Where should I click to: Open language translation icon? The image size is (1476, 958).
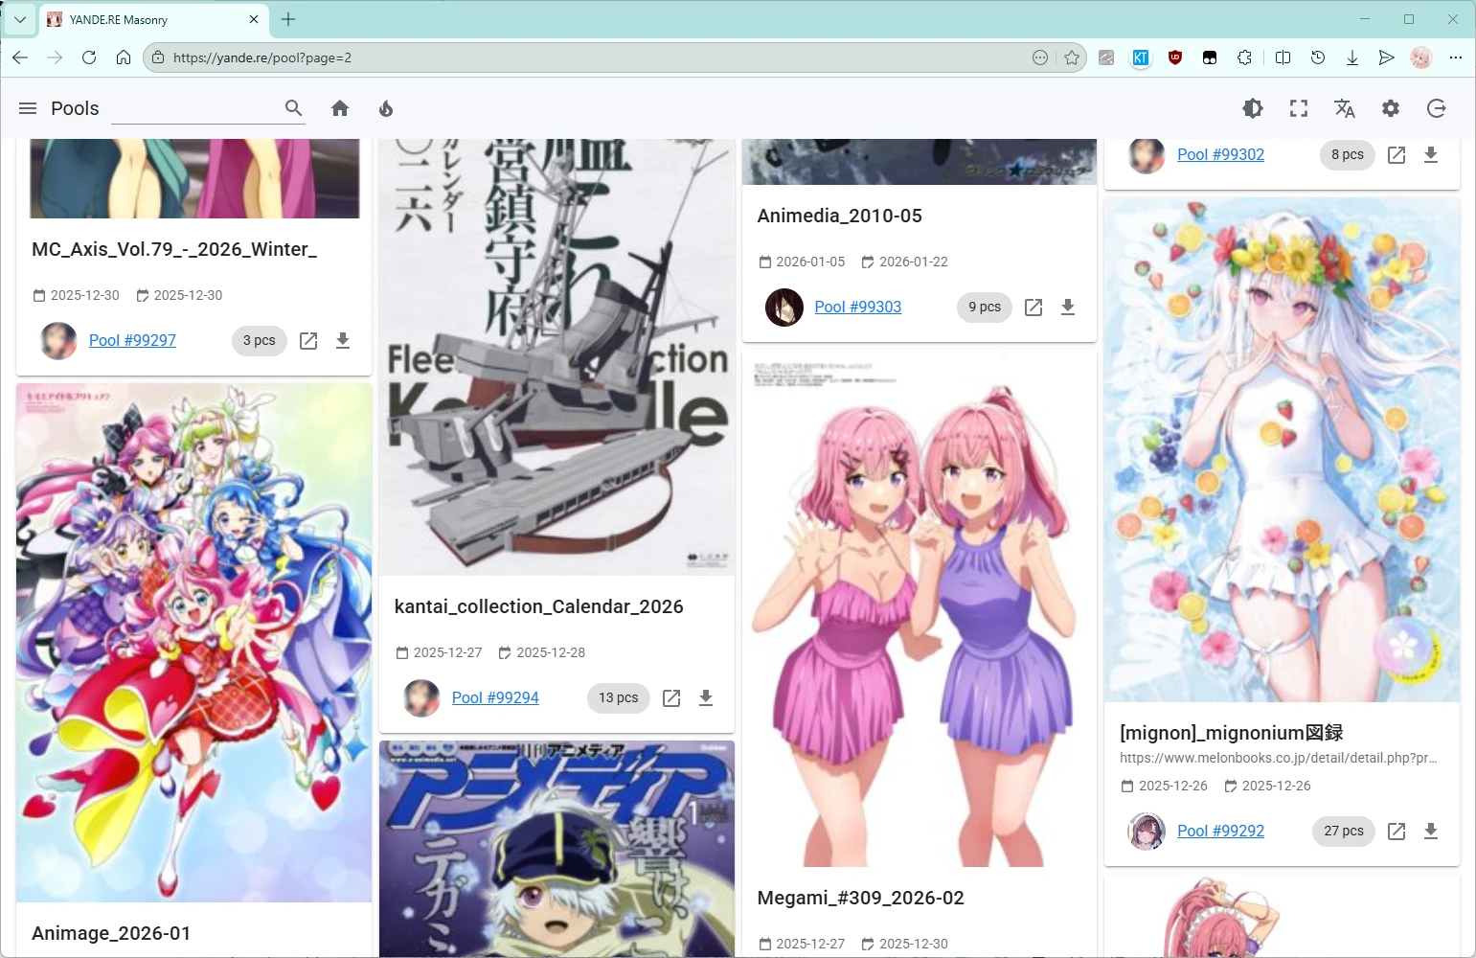(1345, 108)
